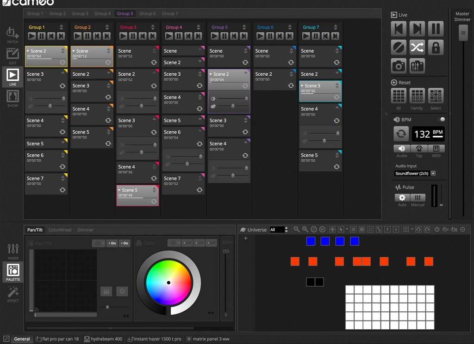This screenshot has height=344, width=474.
Task: Expand Group 6 header stepper
Action: (290, 27)
